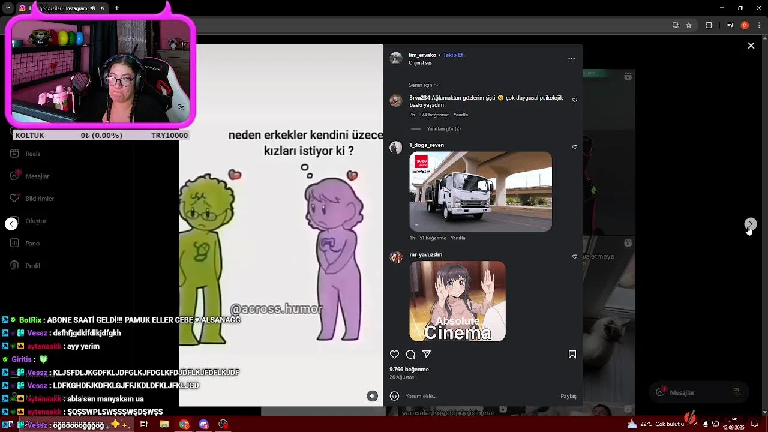Image resolution: width=768 pixels, height=432 pixels.
Task: Open Chrome icon on taskbar
Action: [184, 424]
